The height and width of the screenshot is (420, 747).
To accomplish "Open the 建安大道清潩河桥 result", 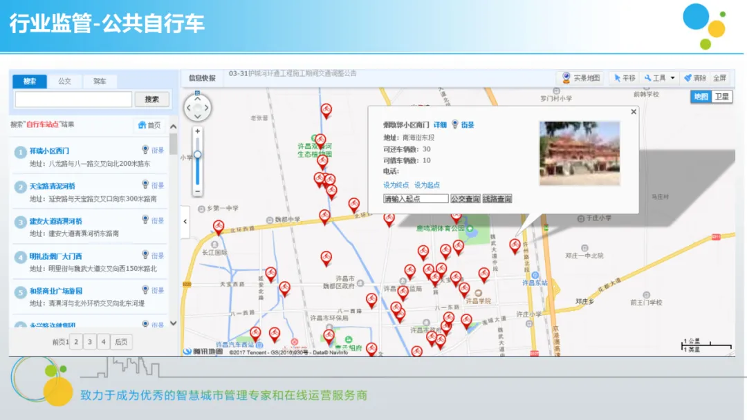I will click(56, 221).
